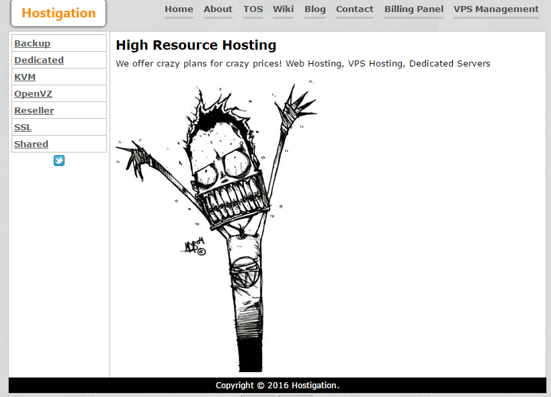Visit the Blog from top navigation

(314, 9)
